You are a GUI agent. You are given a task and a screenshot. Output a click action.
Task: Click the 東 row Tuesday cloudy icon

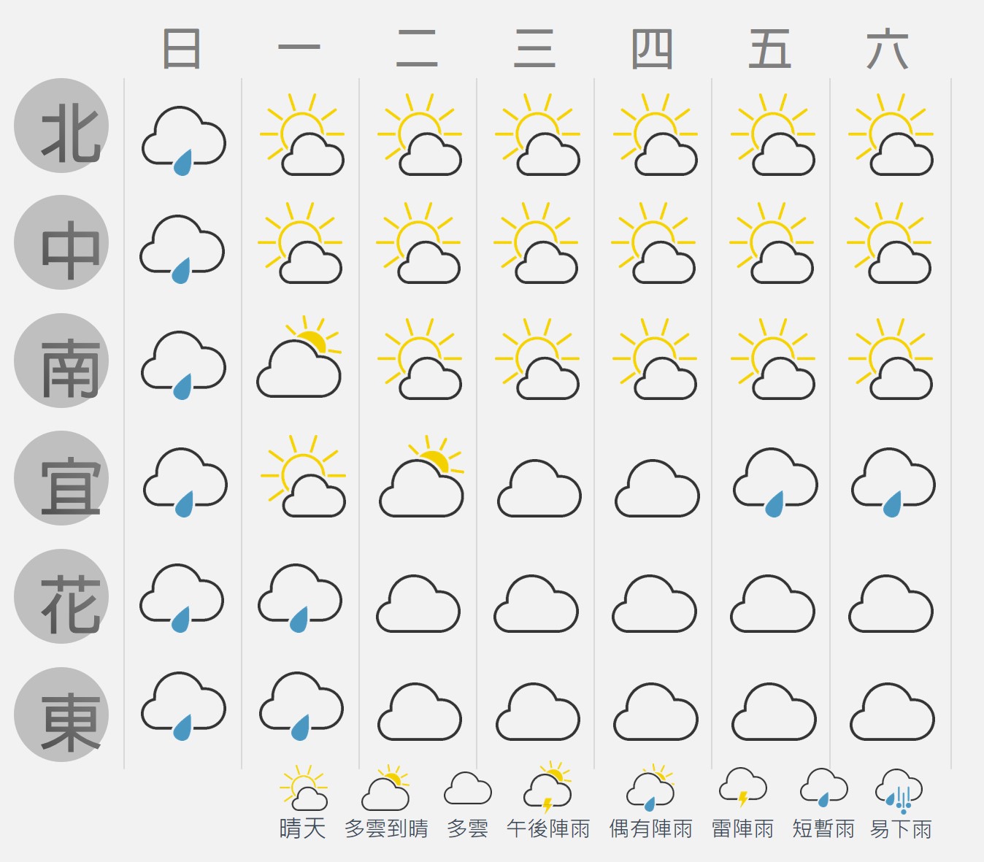point(420,712)
